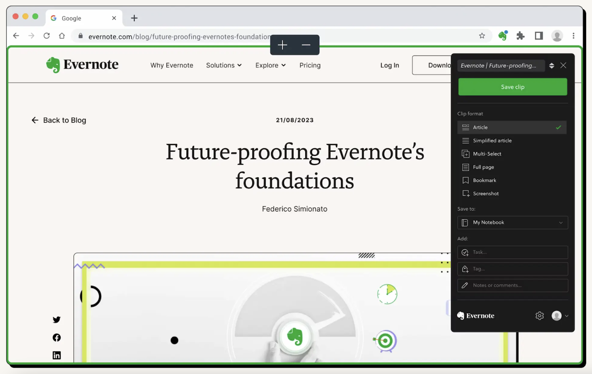Screen dimensions: 592x374
Task: Open the Chrome profile avatar
Action: tap(557, 36)
